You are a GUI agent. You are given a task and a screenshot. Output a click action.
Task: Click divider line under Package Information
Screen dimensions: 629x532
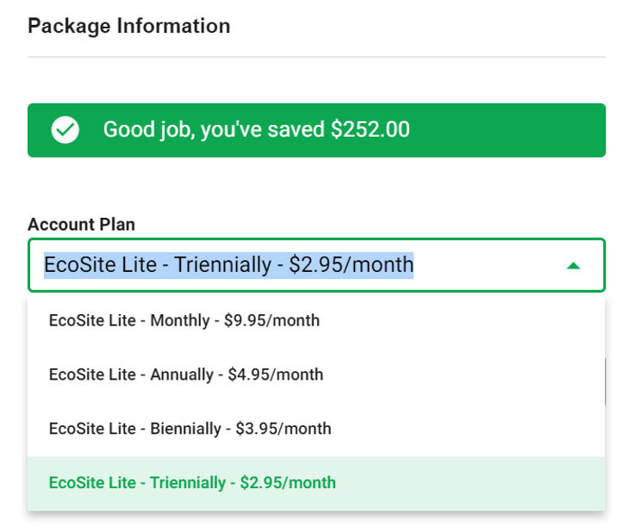tap(316, 57)
